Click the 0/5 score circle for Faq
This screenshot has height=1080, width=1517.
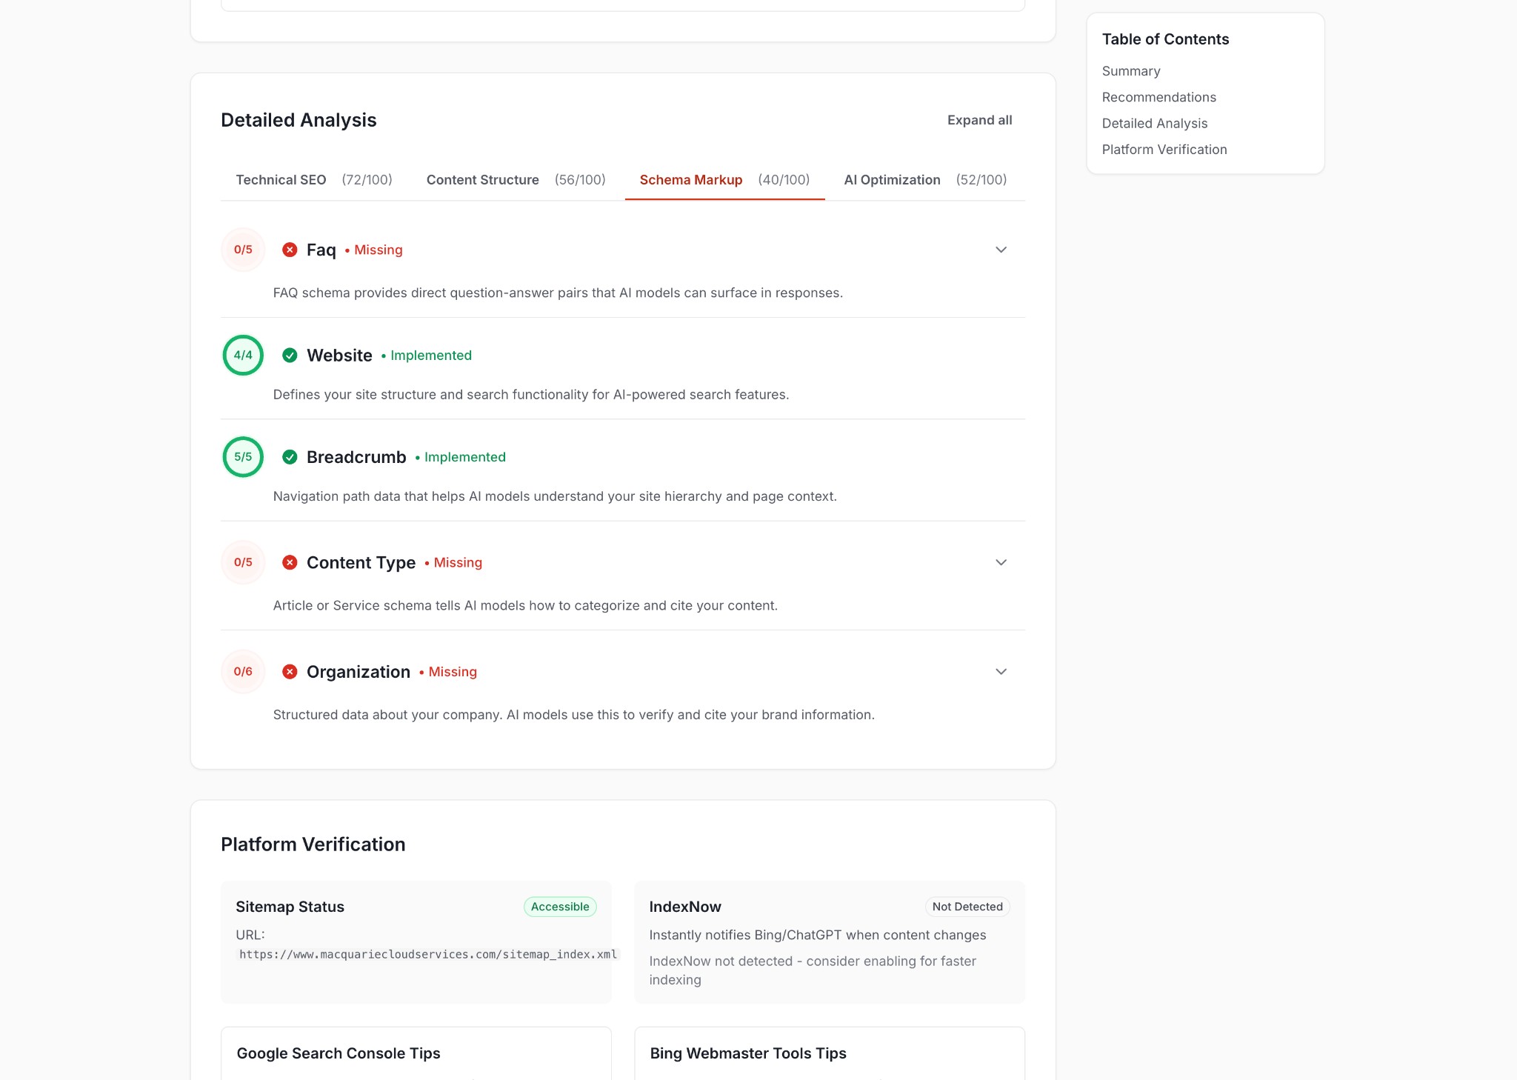click(x=243, y=250)
